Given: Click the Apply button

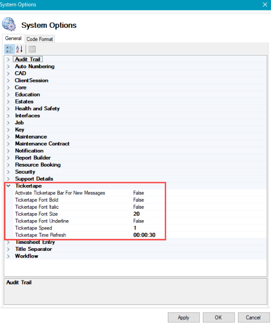Looking at the screenshot, I should [x=184, y=318].
